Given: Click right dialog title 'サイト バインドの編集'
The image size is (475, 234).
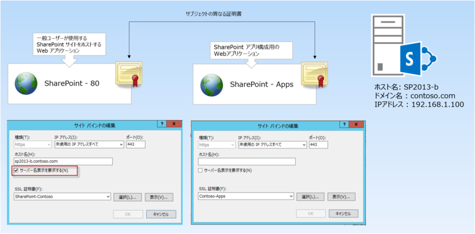Looking at the screenshot, I should pos(278,125).
